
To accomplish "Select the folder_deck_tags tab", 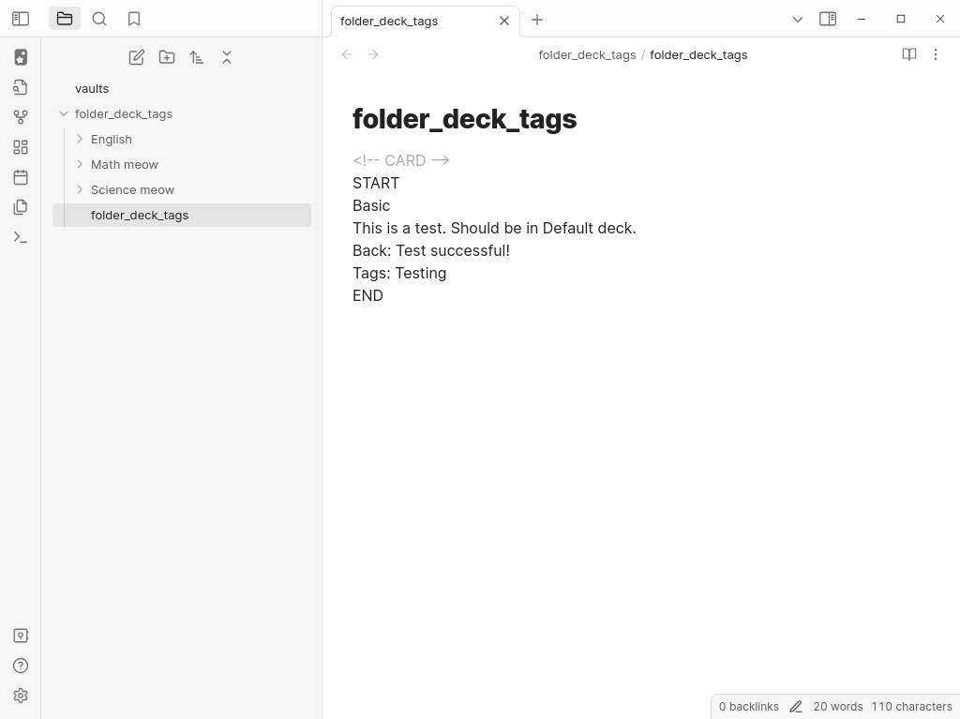I will coord(389,21).
